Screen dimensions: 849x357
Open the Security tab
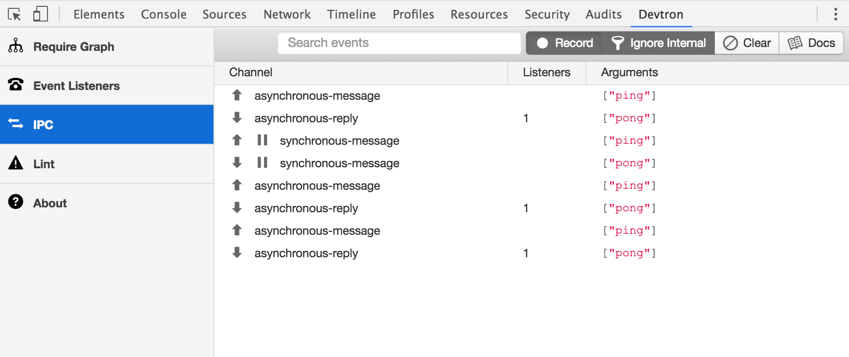coord(547,14)
